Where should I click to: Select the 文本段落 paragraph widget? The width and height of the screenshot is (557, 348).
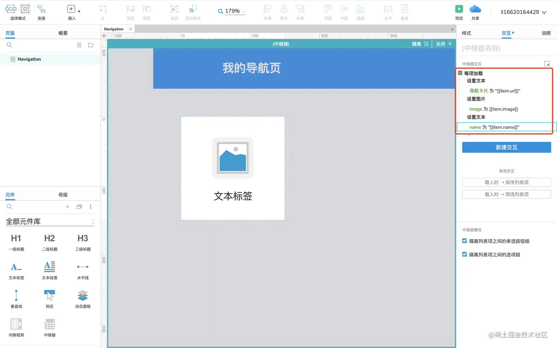pos(49,271)
